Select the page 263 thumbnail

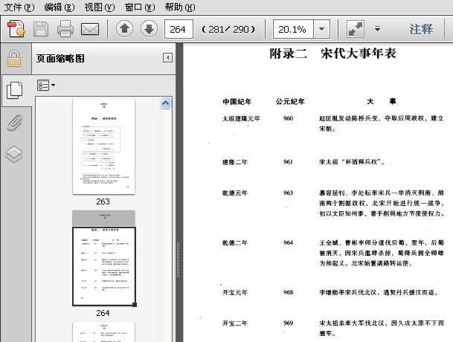103,146
